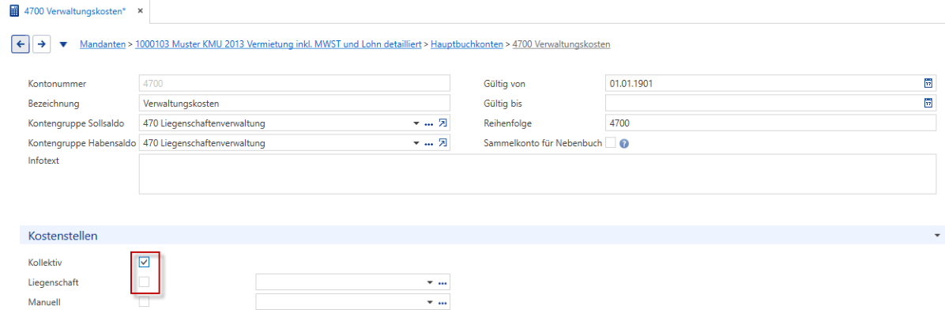Open the Mandanten breadcrumb link
Screen dimensions: 945x310
click(x=103, y=44)
